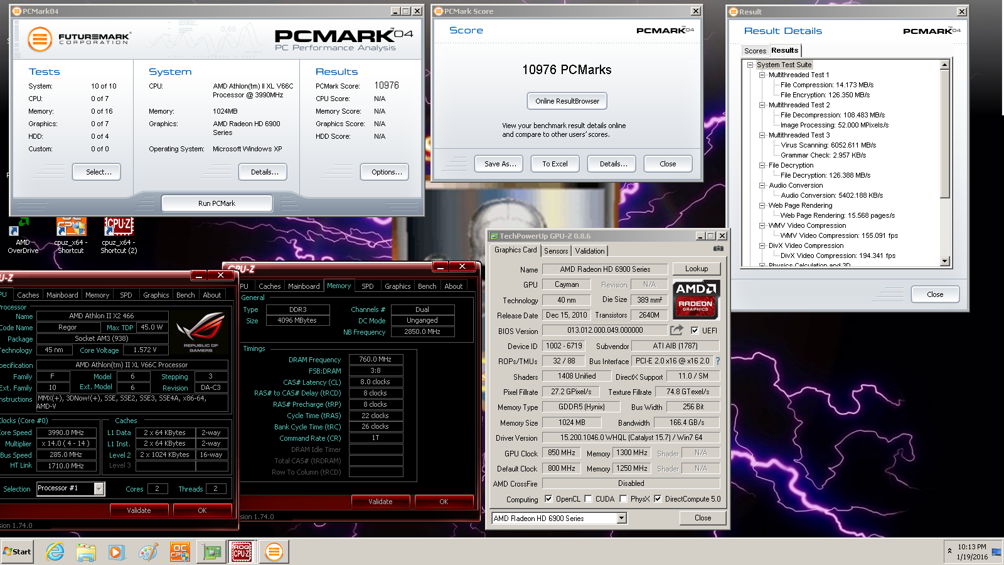
Task: Open Bench tab in the Memory CPU-Z window
Action: click(x=427, y=286)
